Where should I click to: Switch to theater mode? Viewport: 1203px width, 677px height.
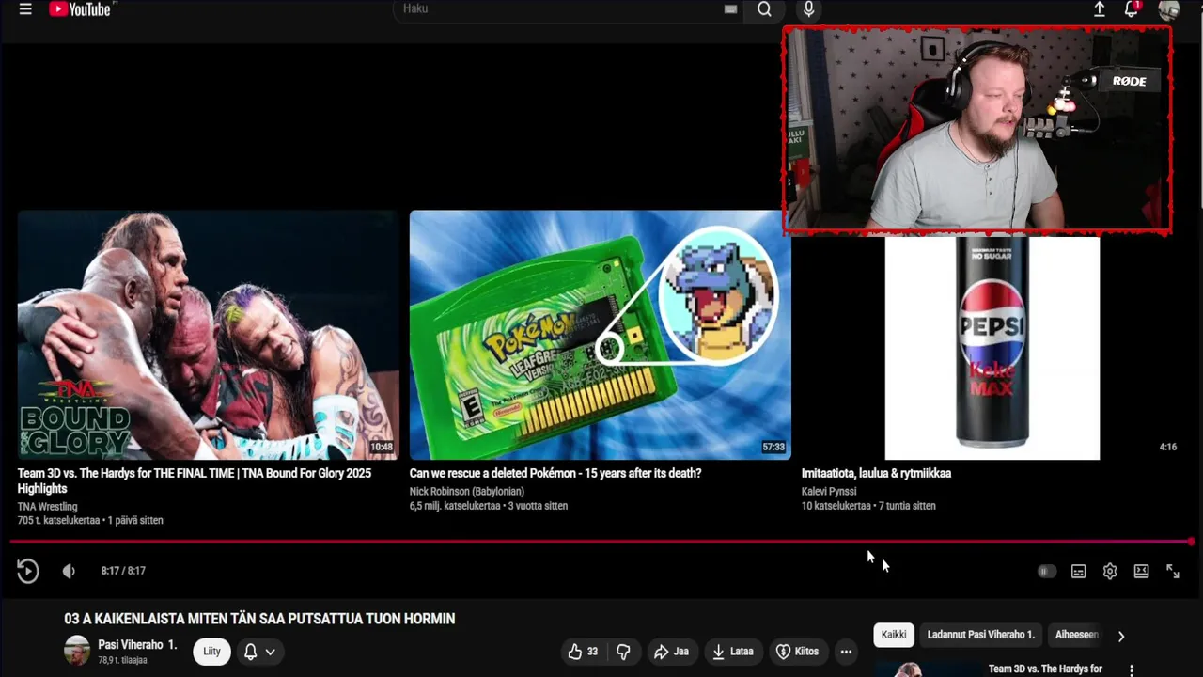(1141, 572)
